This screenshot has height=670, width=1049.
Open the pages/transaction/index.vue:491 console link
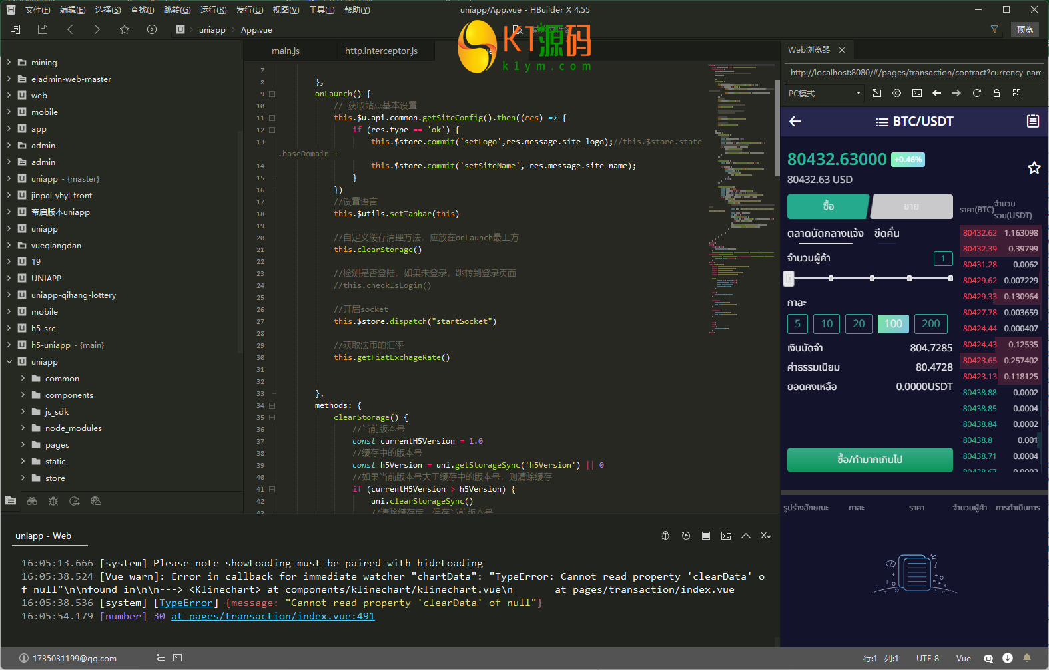tap(273, 617)
